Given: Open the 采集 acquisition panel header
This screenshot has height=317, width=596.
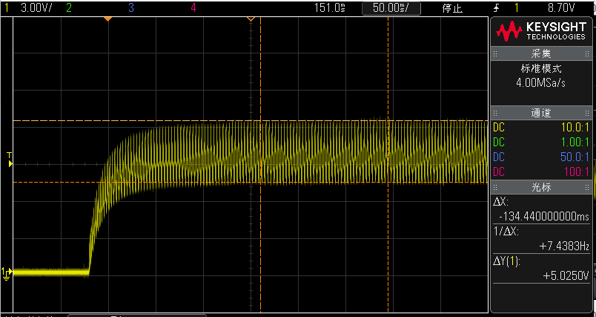Looking at the screenshot, I should [541, 53].
